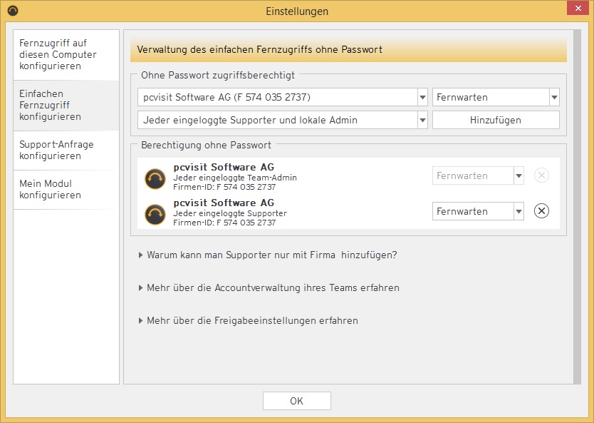Switch to 'Support-Anfrage konfigurieren' section

click(x=66, y=151)
